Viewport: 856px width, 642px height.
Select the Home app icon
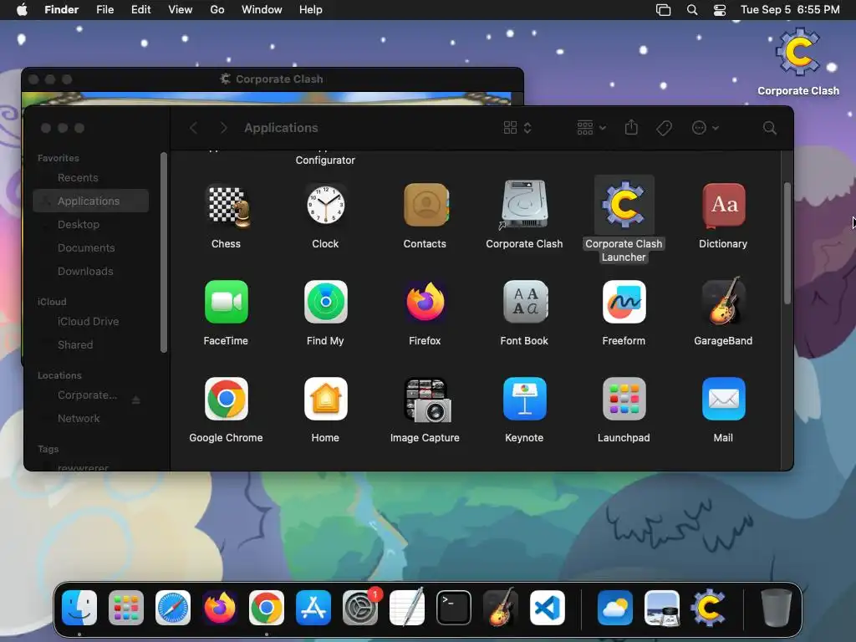point(325,399)
